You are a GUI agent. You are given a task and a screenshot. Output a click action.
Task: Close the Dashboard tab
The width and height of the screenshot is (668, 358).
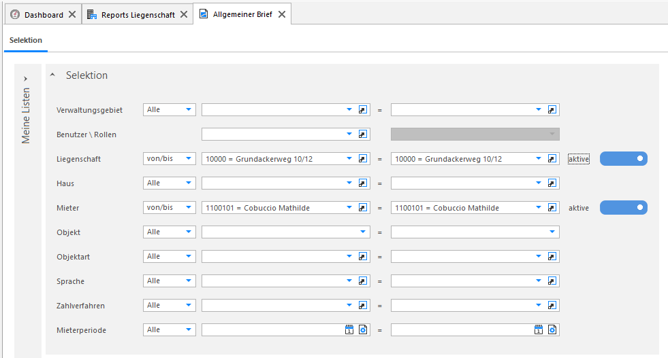[x=72, y=14]
